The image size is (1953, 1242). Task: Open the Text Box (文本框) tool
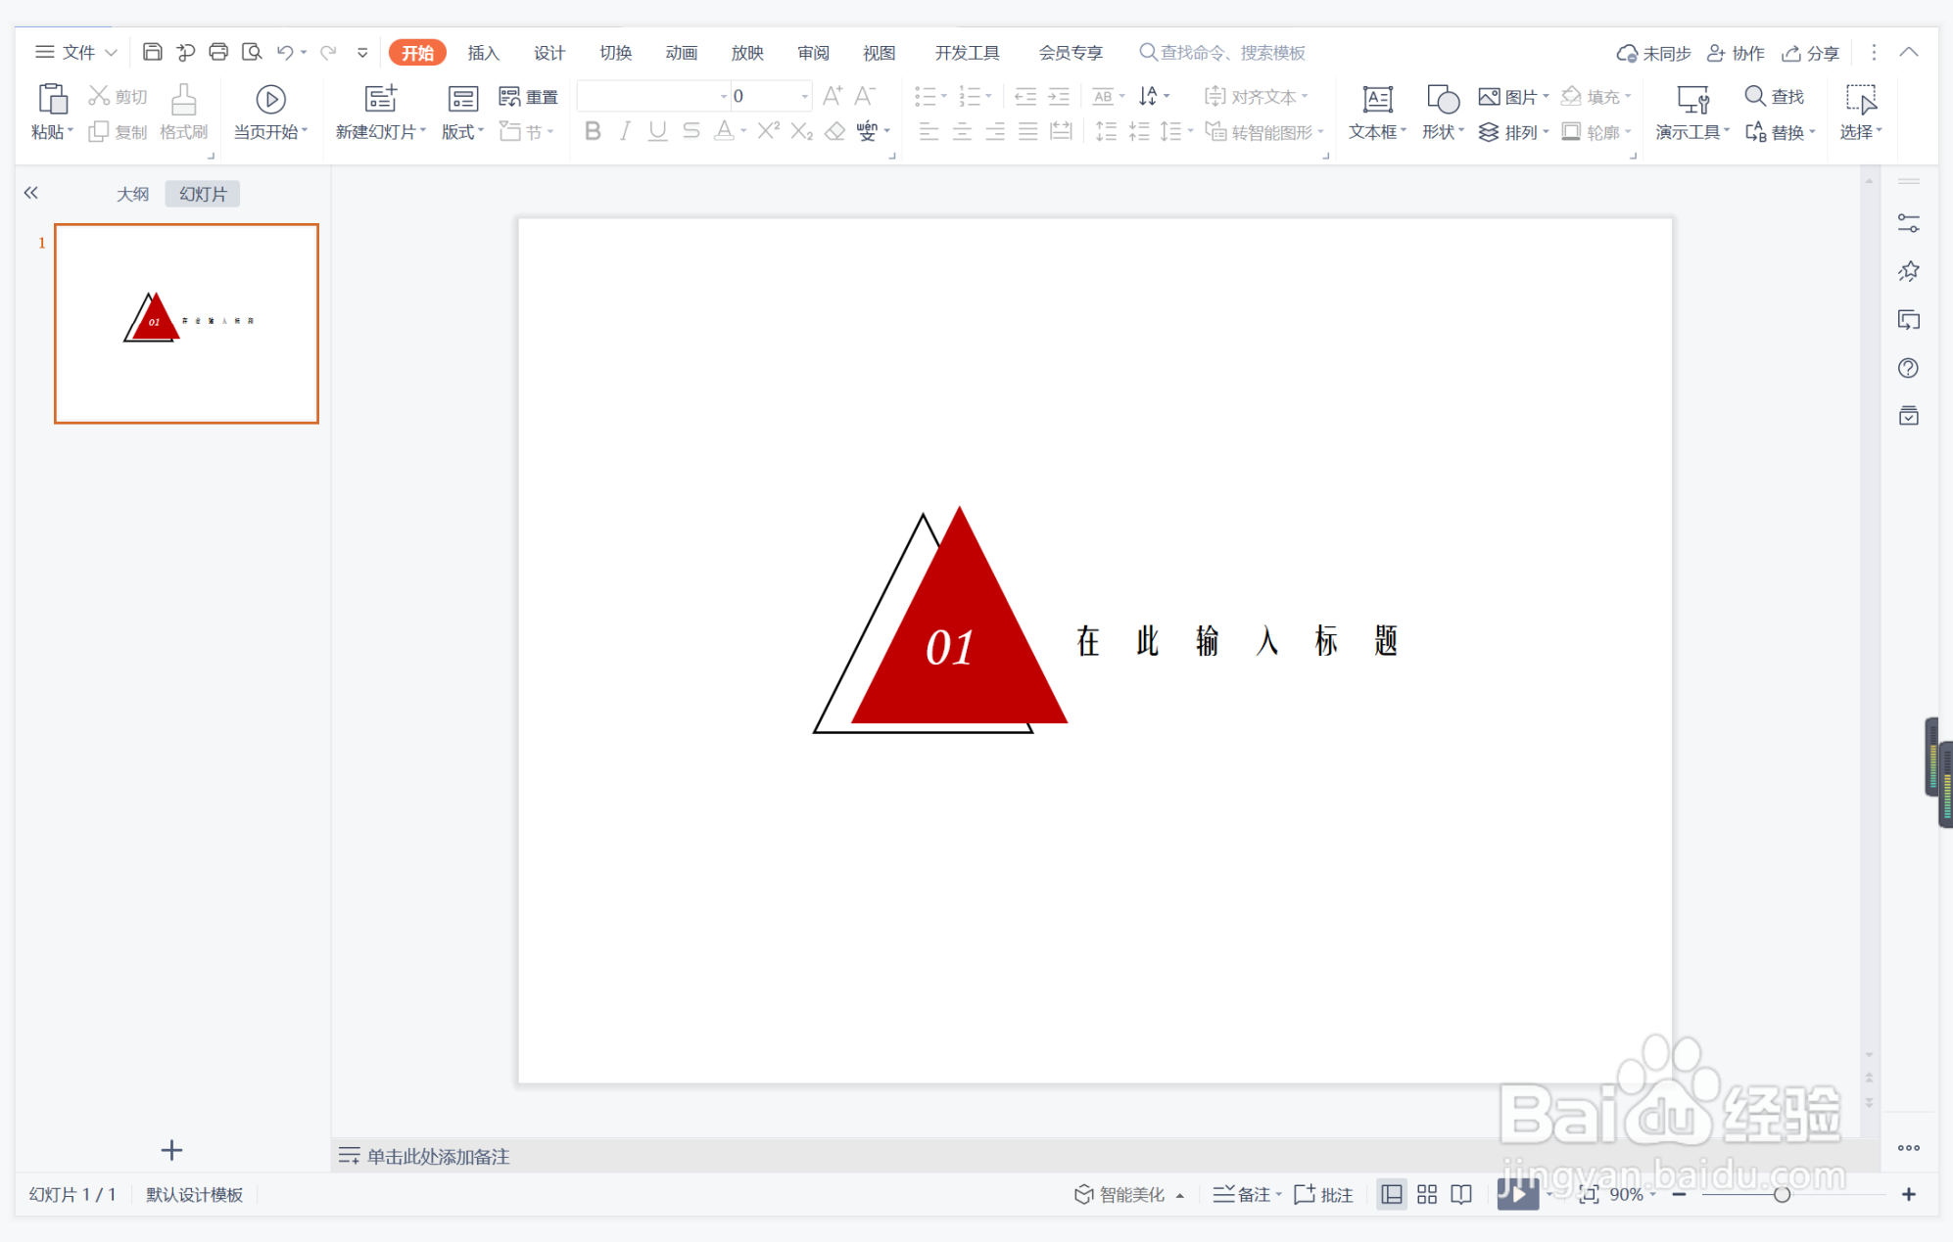1377,112
